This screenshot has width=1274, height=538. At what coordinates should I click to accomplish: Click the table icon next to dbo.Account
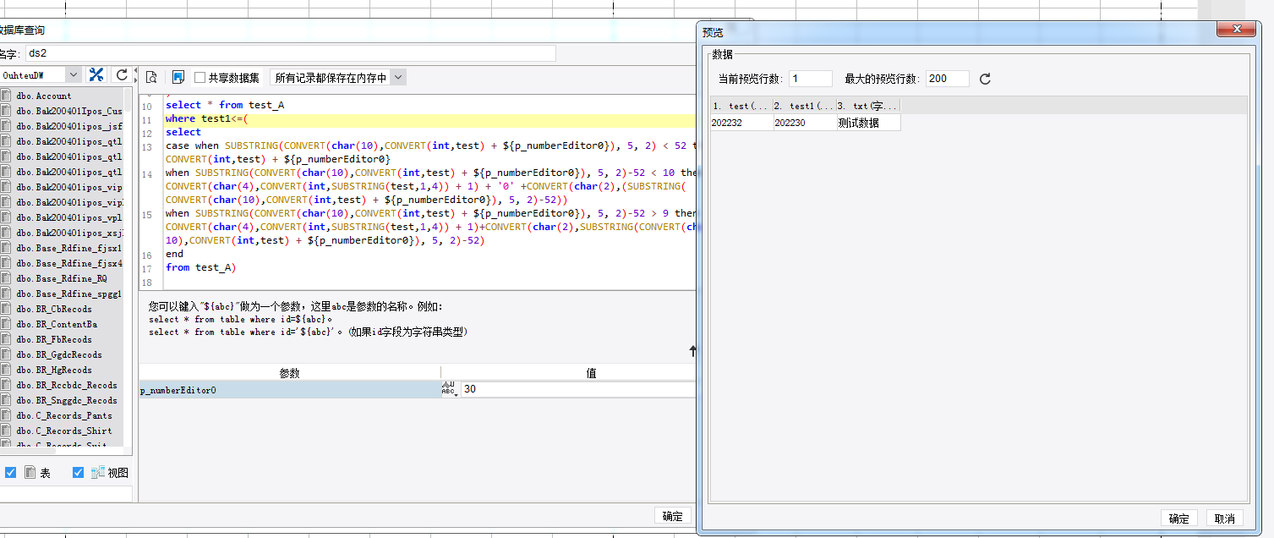[5, 96]
